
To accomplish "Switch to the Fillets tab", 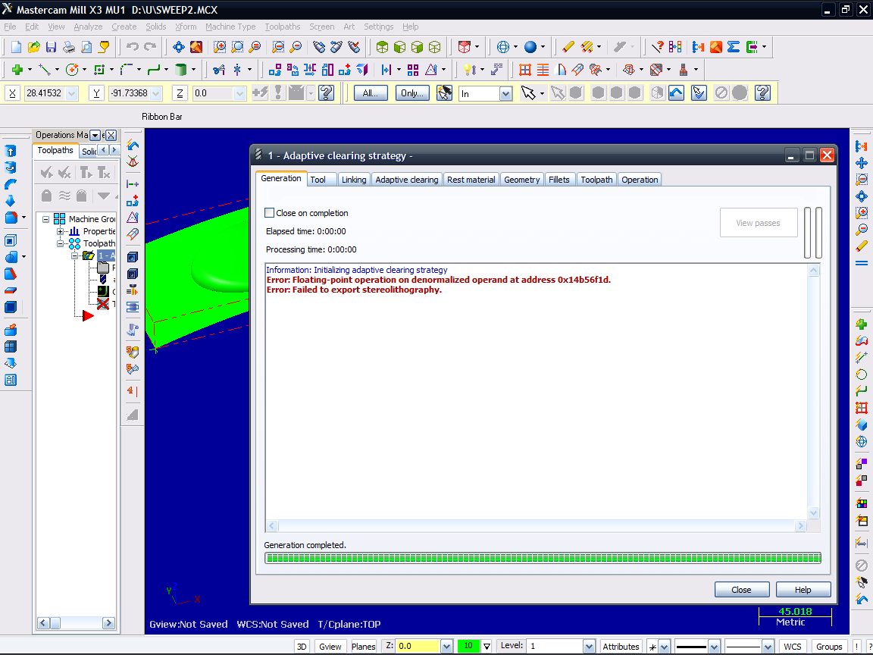I will tap(559, 180).
